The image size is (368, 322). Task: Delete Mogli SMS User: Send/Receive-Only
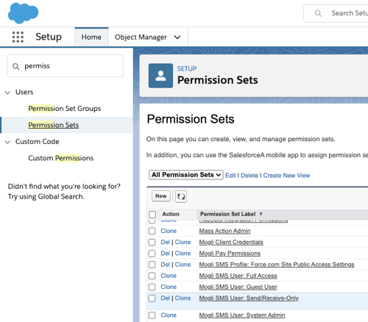click(x=166, y=298)
